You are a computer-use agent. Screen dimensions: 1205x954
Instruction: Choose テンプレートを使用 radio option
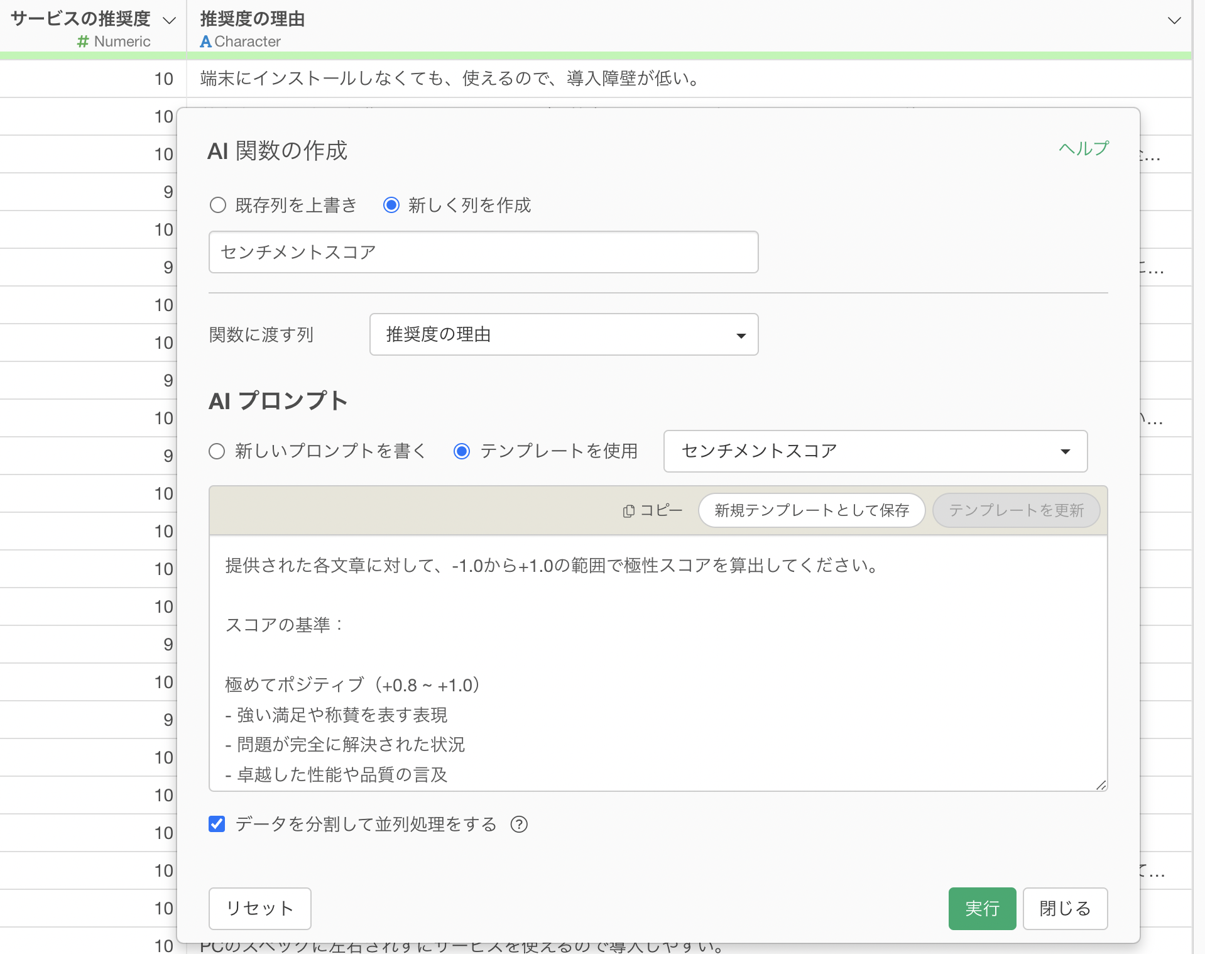pyautogui.click(x=462, y=451)
